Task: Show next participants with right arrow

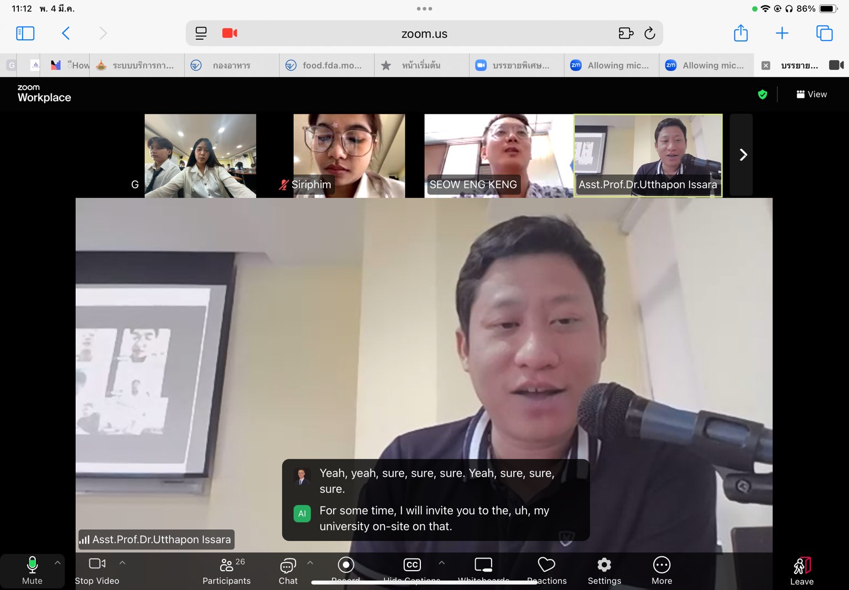Action: 742,155
